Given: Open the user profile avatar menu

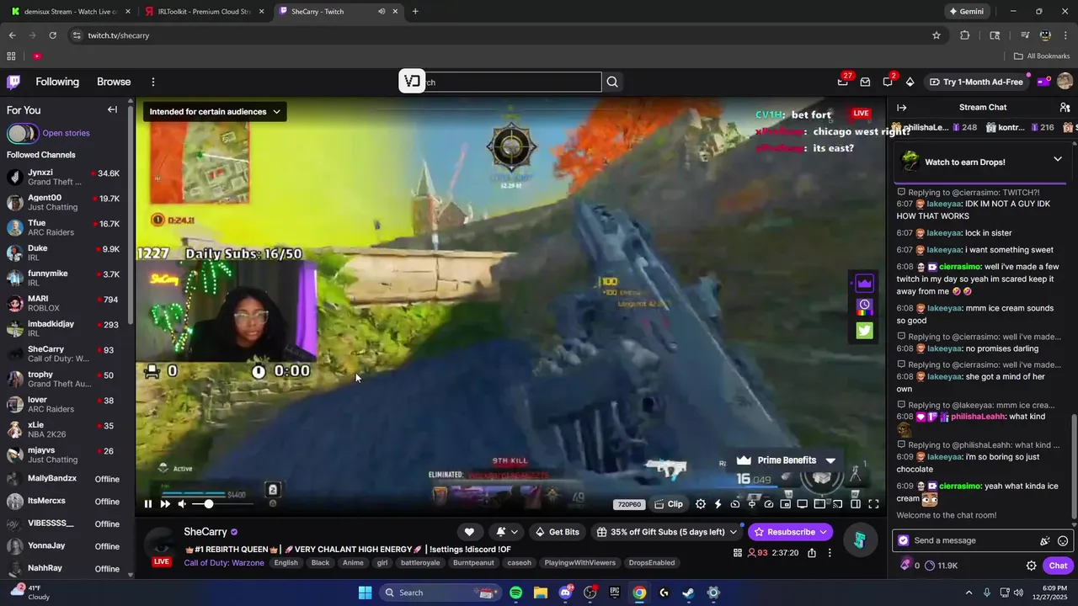Looking at the screenshot, I should [1065, 82].
